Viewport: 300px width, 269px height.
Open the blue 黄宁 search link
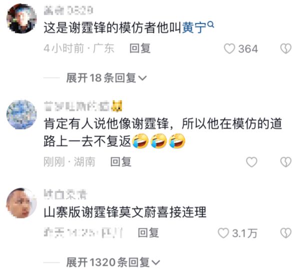coord(194,28)
